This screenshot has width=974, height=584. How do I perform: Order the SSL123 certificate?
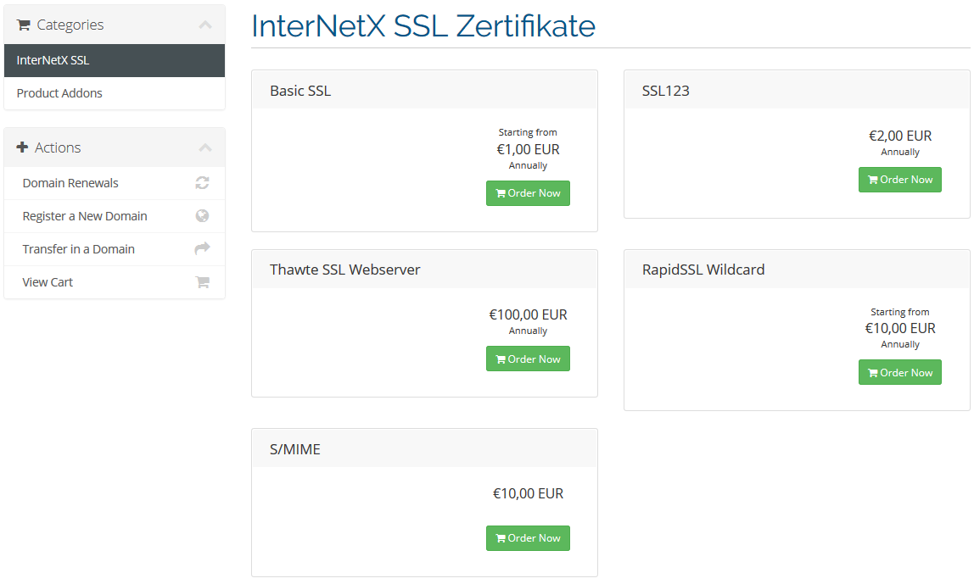click(x=900, y=180)
